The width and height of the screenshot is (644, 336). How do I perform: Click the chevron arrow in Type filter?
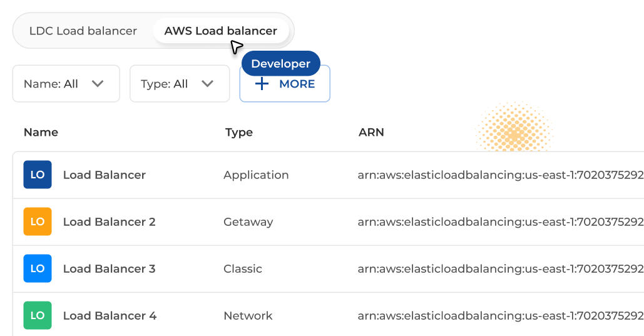click(208, 84)
